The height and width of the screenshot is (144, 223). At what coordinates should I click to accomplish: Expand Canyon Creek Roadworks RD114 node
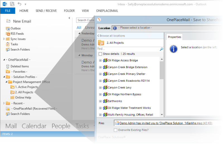[100, 81]
